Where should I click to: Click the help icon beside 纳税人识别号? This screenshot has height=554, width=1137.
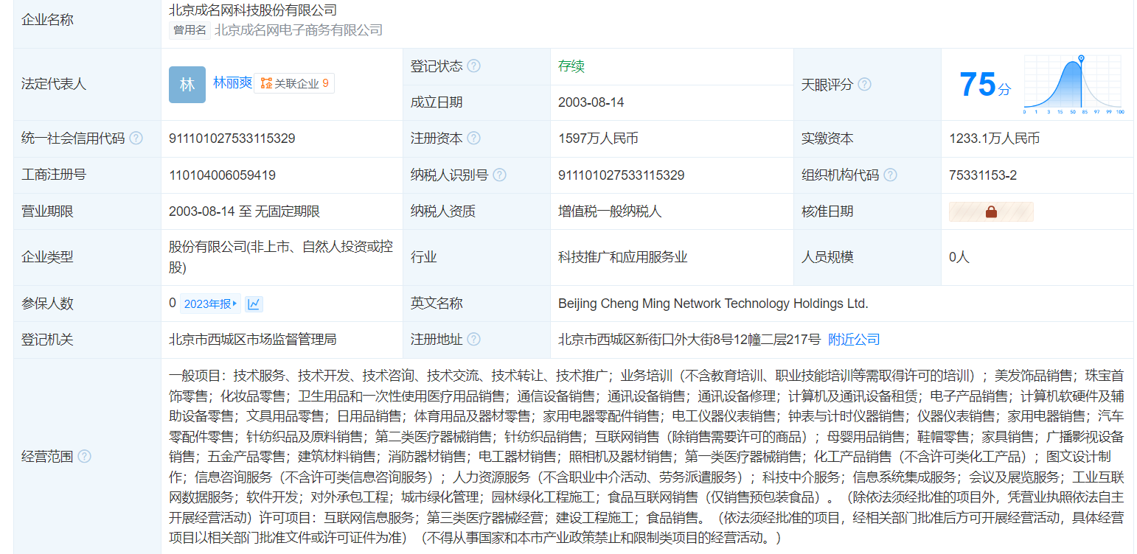[499, 175]
